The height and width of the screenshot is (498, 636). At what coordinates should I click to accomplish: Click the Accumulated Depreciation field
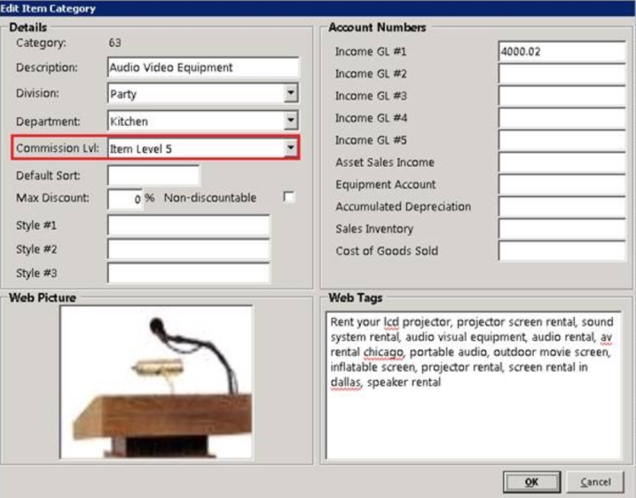pos(561,207)
